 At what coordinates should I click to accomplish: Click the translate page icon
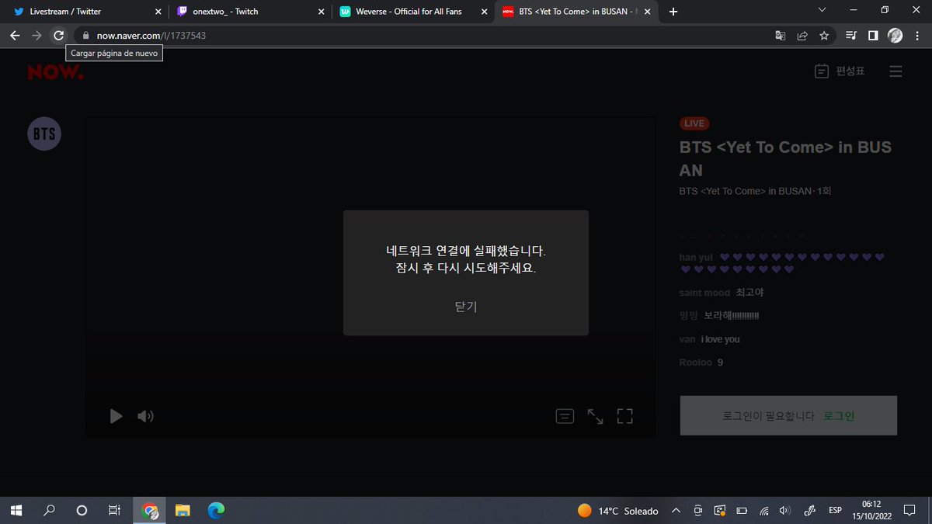781,36
